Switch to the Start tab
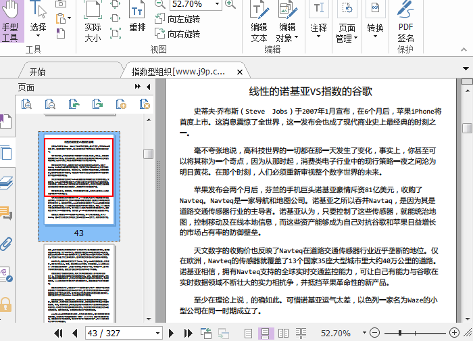 37,72
